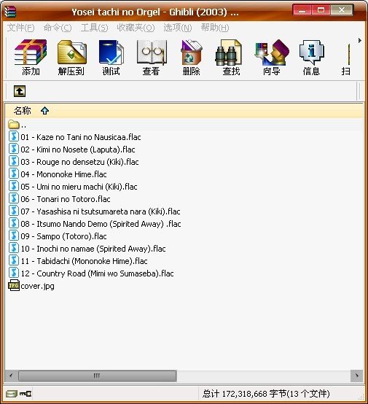
Task: Click the key password icon in status bar
Action: 26,394
